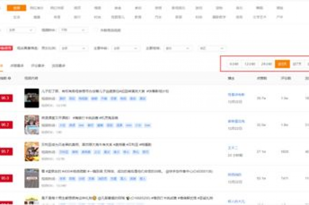Open the blue author link in the 95.3 row
Screen dimensions: 309x205
pyautogui.click(x=236, y=95)
